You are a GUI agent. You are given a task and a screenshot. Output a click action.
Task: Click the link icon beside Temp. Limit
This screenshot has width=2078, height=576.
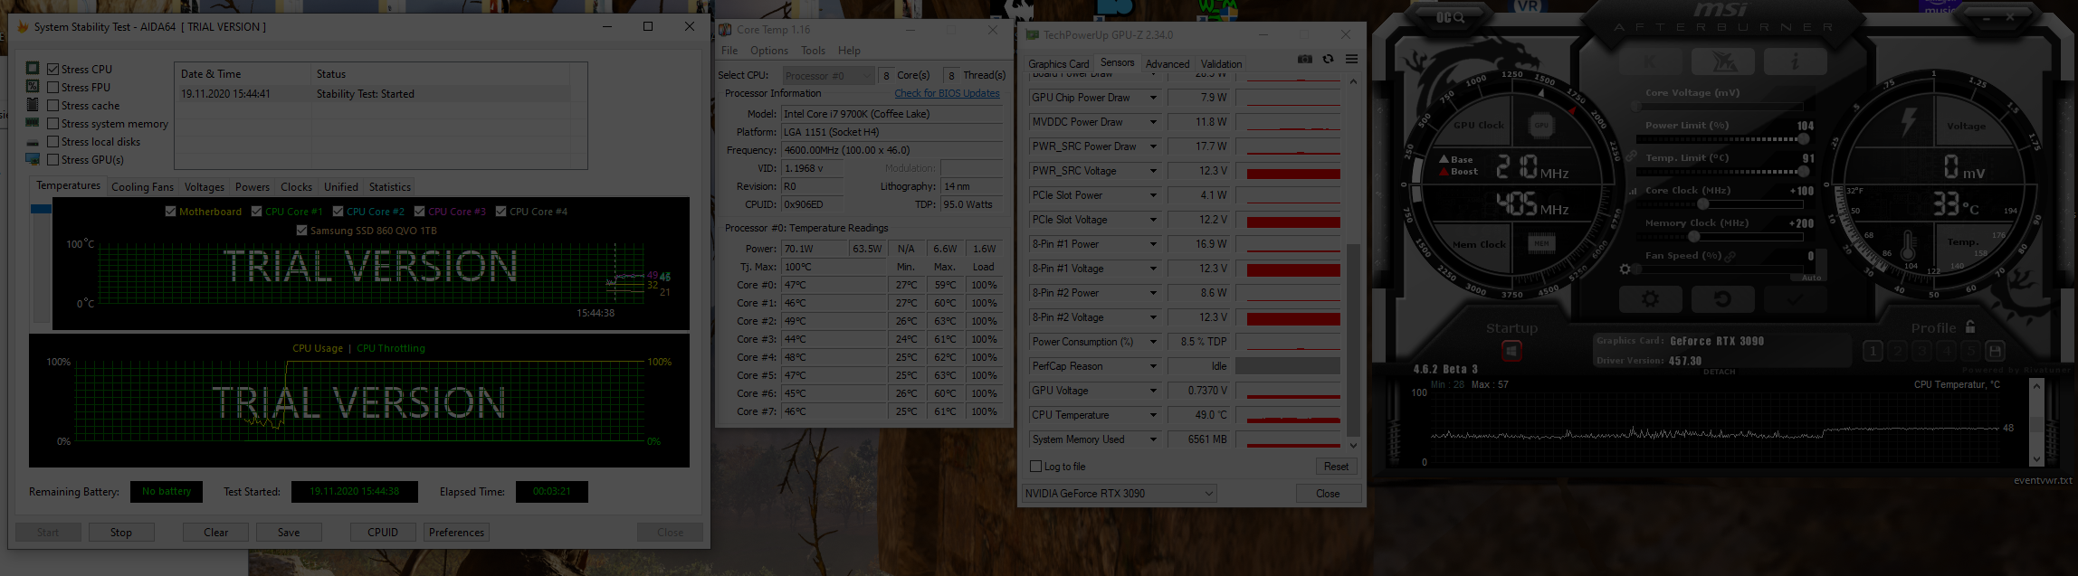point(1631,157)
